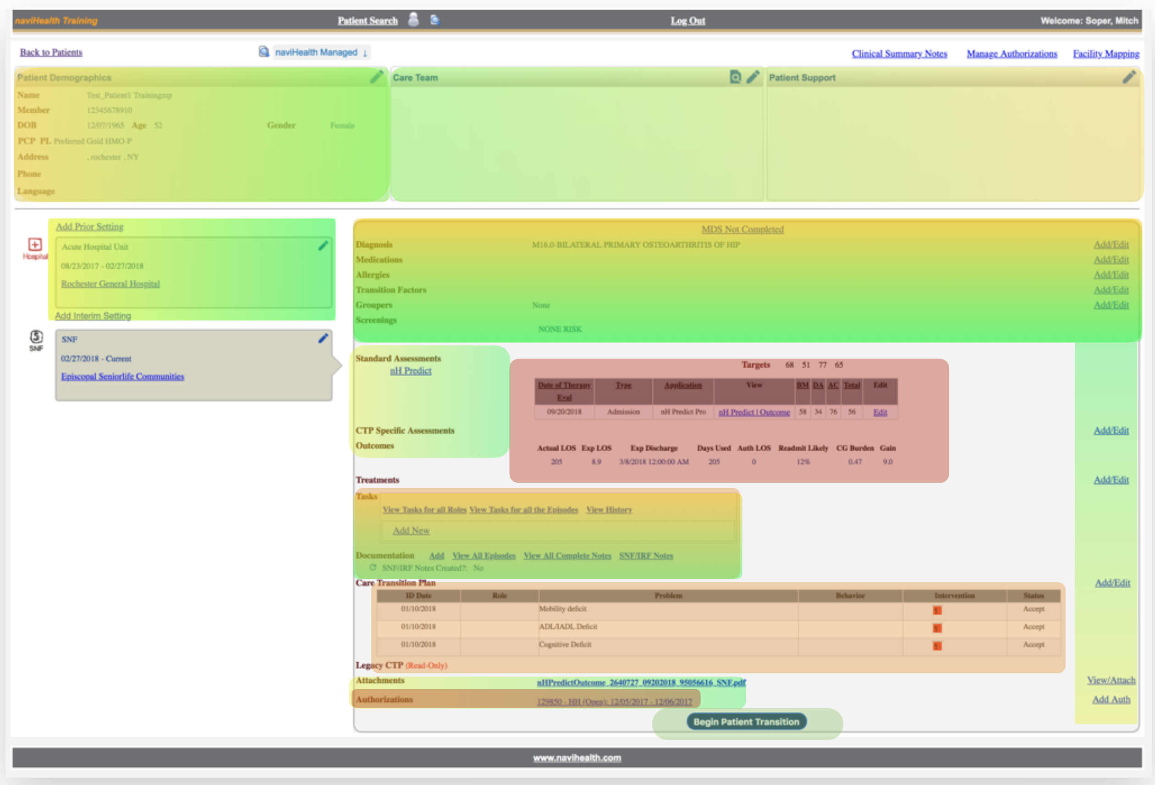This screenshot has width=1155, height=785.
Task: Click Add Auth link
Action: click(1111, 699)
